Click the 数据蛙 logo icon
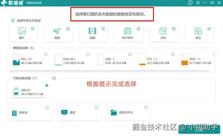Viewport: 223px width, 136px height. (4, 3)
